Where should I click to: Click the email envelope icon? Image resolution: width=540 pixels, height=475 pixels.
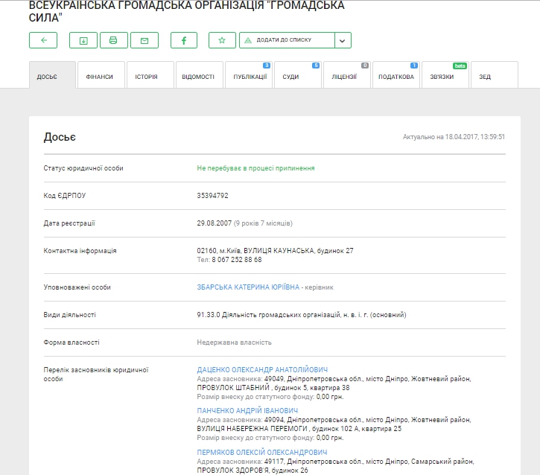pos(144,40)
